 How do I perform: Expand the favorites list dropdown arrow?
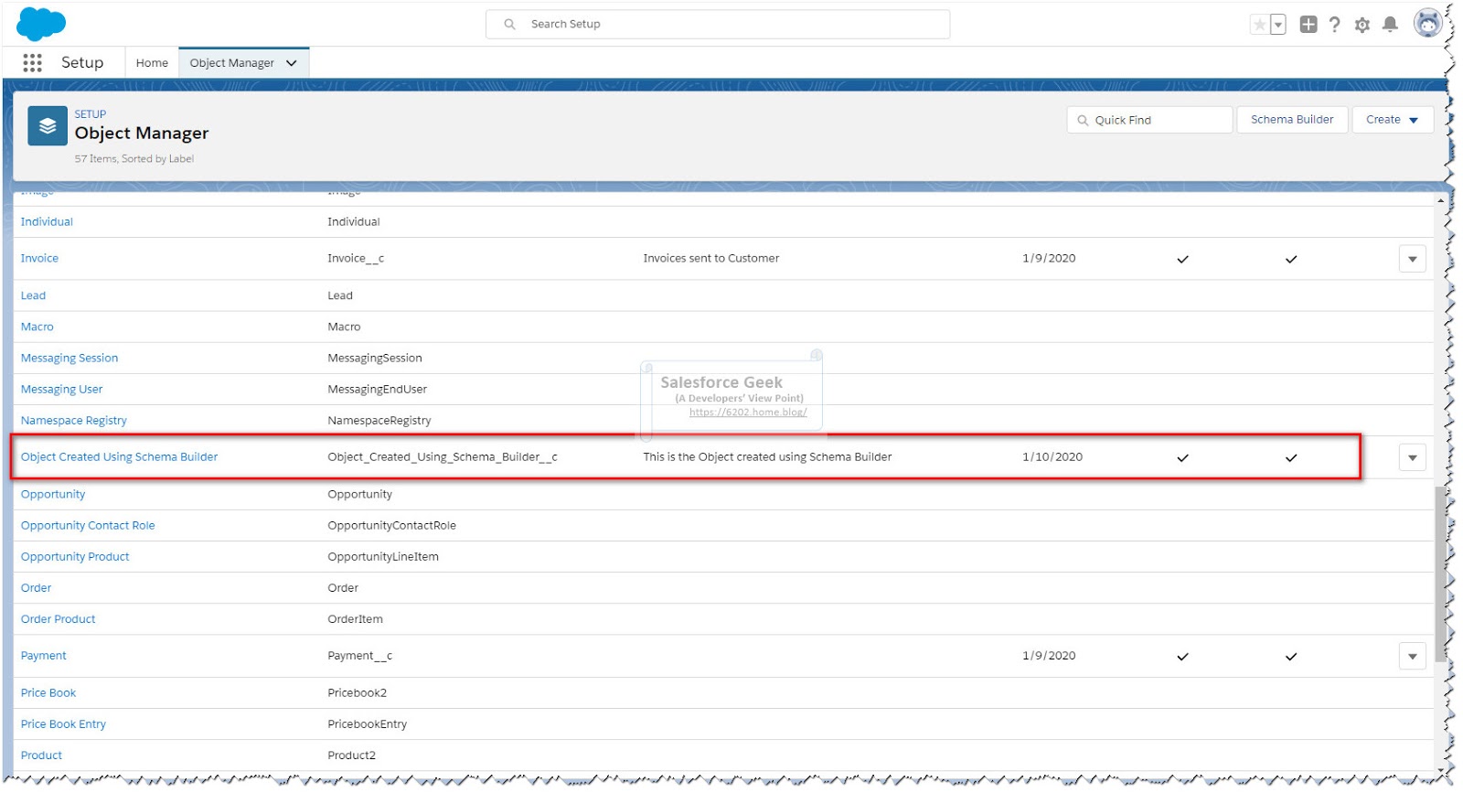coord(1278,25)
